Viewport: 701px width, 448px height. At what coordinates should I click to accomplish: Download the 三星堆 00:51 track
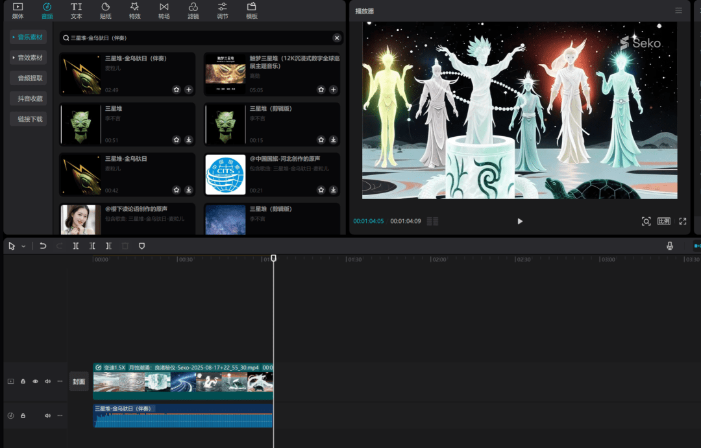(189, 140)
